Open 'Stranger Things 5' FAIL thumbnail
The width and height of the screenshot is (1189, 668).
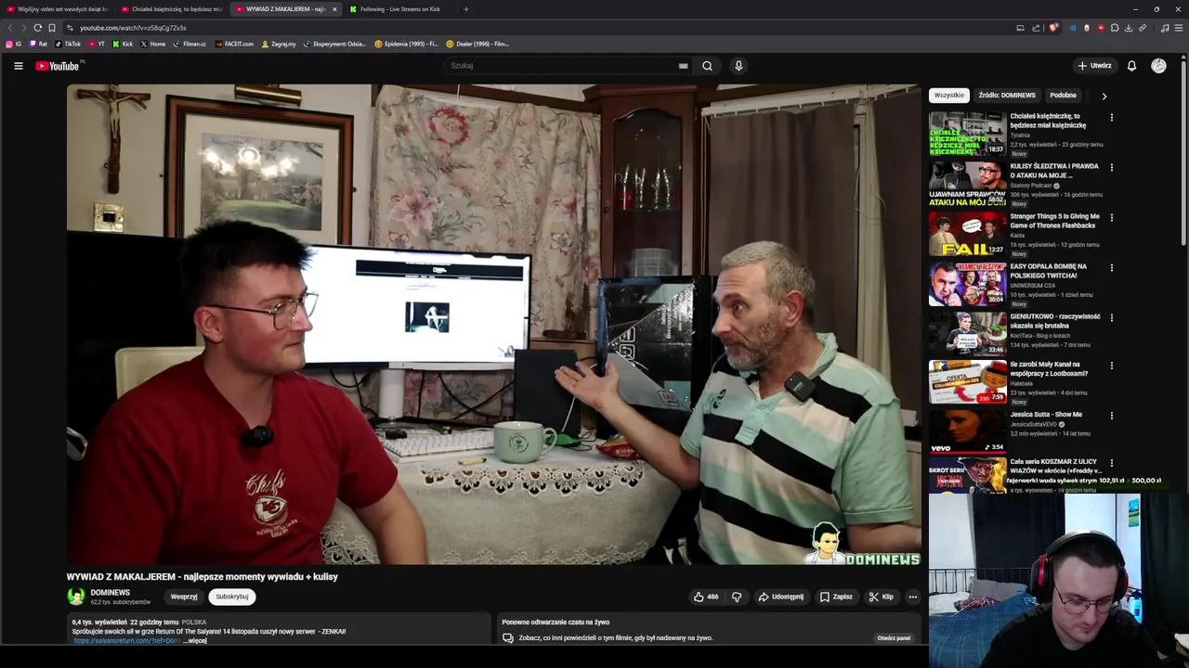click(967, 234)
